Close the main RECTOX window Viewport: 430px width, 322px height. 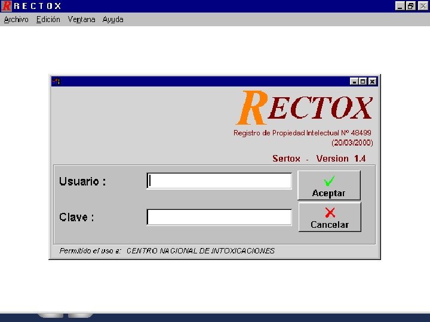(423, 6)
